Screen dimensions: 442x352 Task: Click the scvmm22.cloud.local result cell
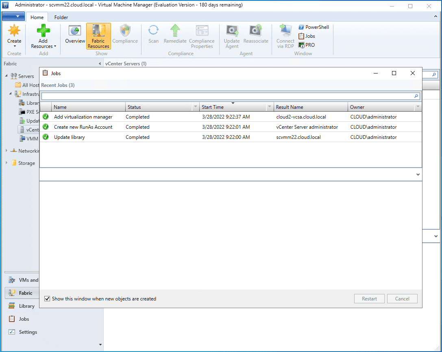click(x=298, y=137)
